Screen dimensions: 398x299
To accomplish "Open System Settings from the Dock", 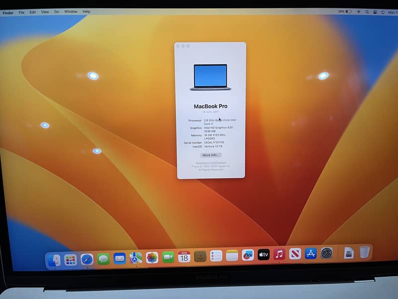I will pos(326,253).
